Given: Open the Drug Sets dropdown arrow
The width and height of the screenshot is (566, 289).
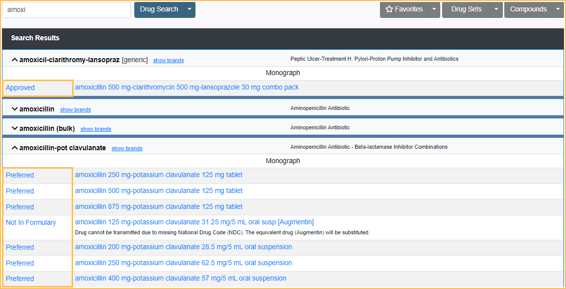Looking at the screenshot, I should pyautogui.click(x=496, y=9).
